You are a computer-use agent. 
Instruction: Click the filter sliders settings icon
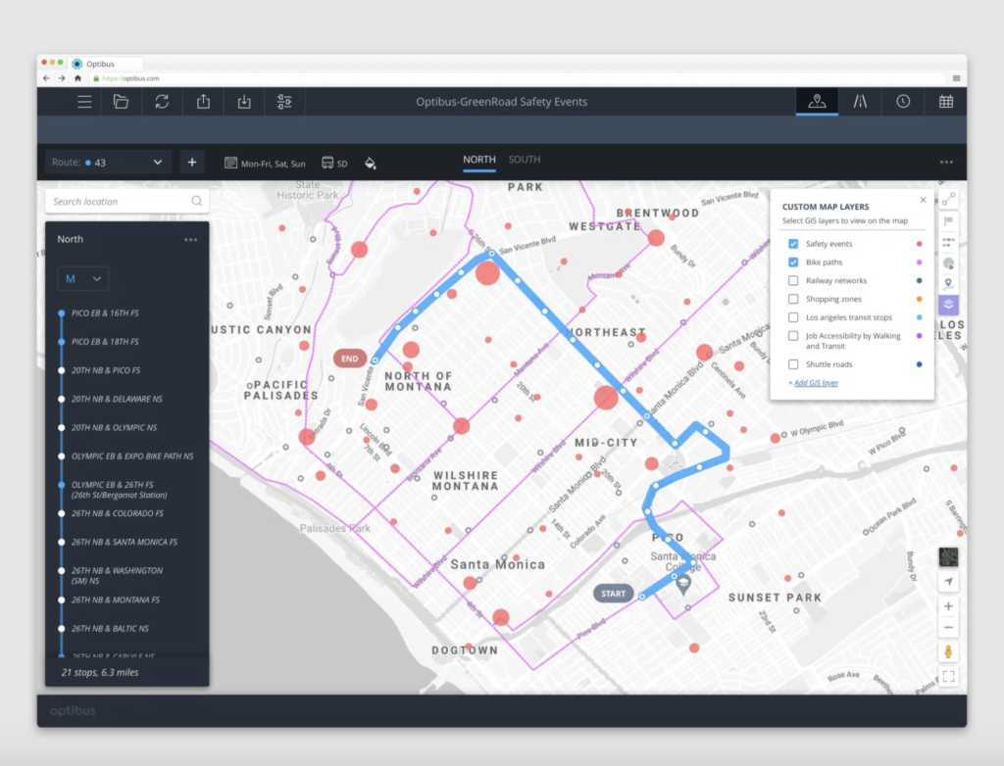click(x=284, y=102)
